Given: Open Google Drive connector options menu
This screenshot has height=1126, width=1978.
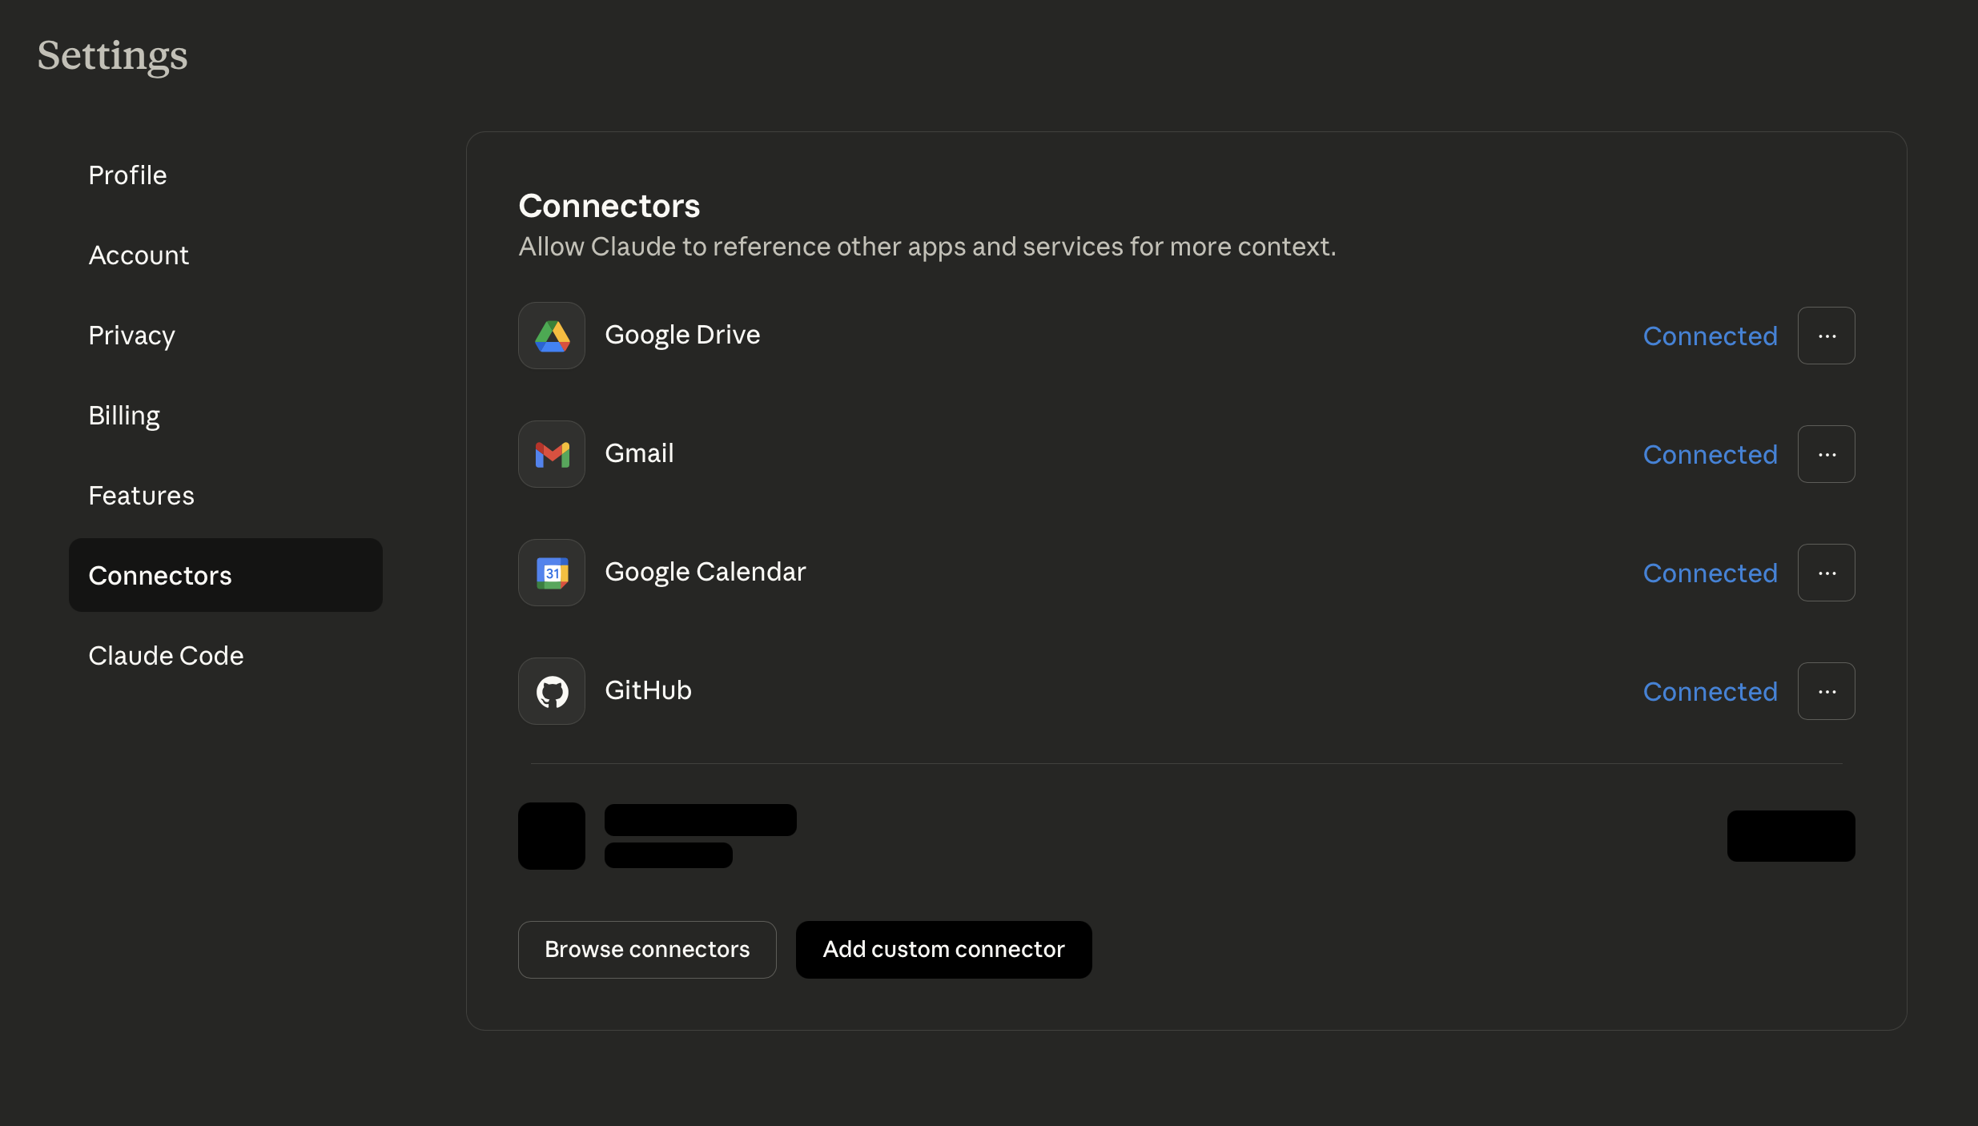Looking at the screenshot, I should click(1827, 335).
